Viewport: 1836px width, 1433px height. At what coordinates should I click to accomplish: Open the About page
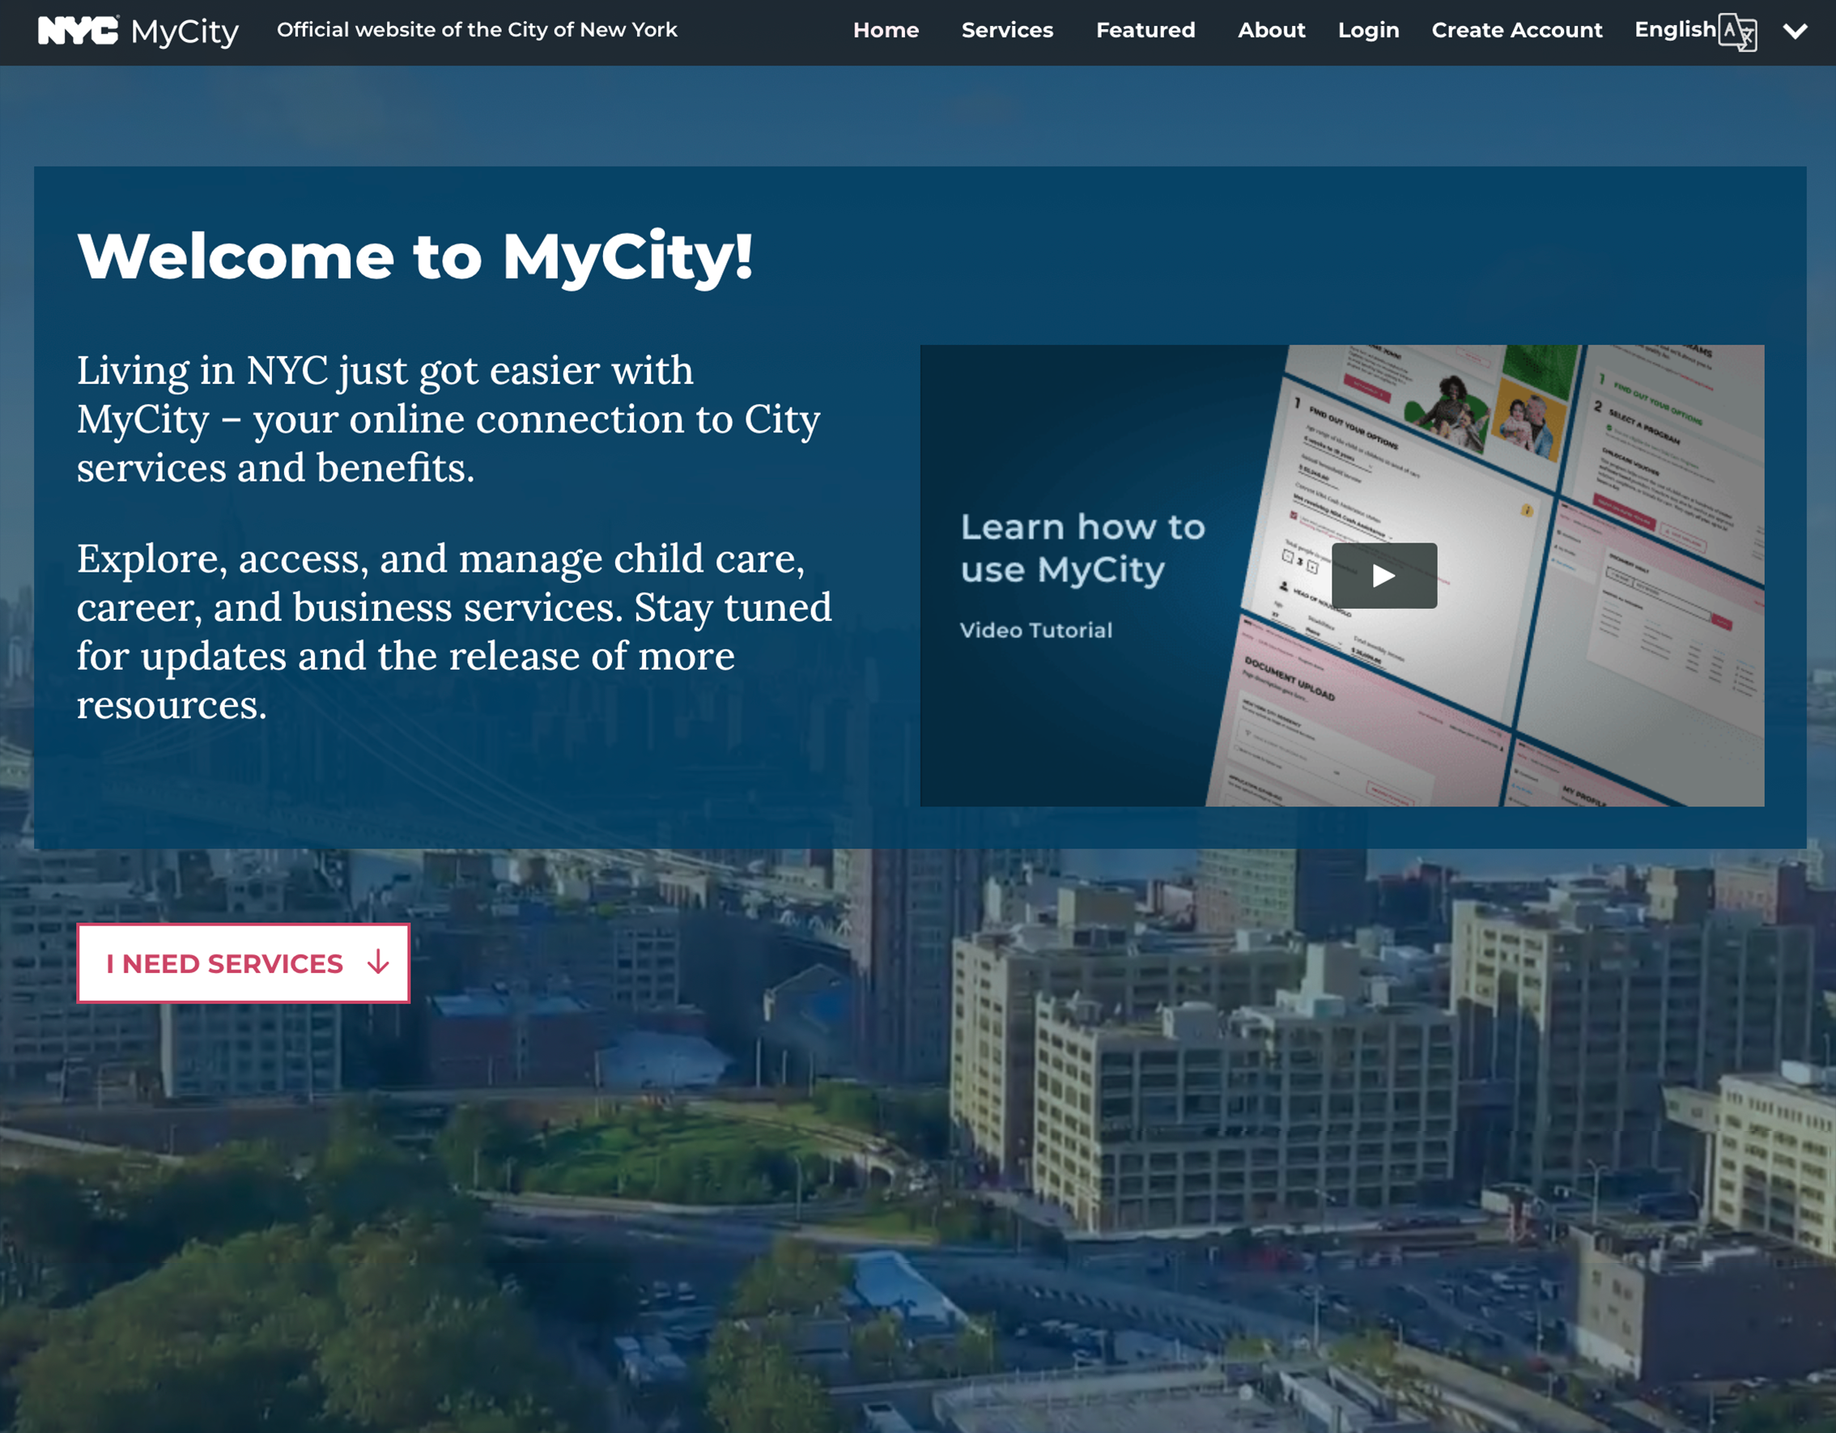(1271, 30)
